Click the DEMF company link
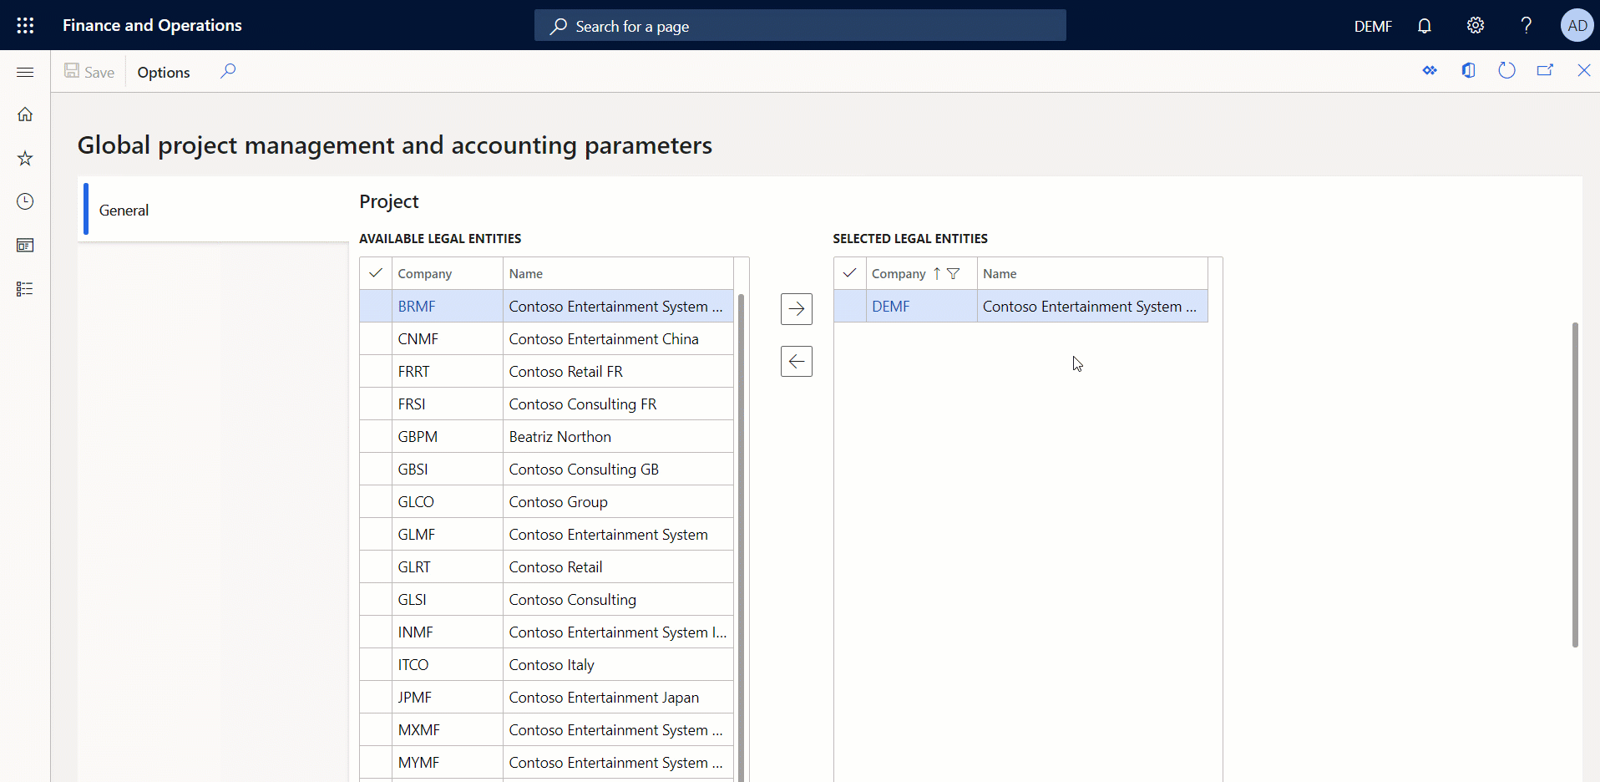This screenshot has width=1600, height=782. 891,306
